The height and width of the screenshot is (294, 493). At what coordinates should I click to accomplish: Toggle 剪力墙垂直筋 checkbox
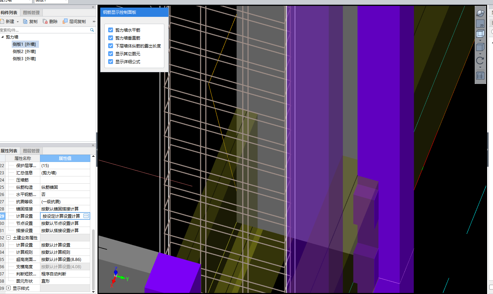click(111, 38)
